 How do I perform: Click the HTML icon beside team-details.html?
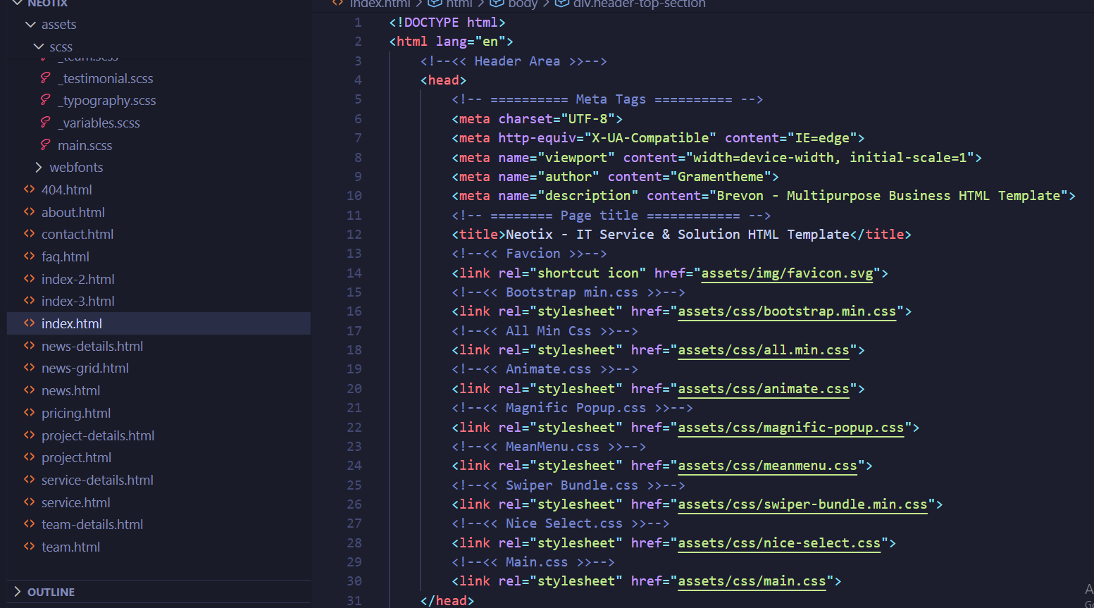pos(30,524)
